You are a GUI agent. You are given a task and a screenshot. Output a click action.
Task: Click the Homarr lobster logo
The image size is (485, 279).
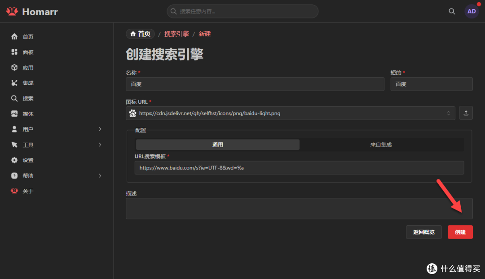(x=12, y=11)
